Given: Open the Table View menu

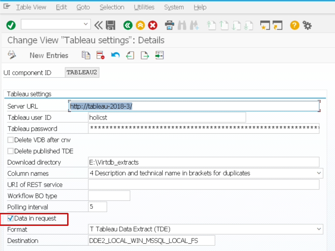Looking at the screenshot, I should [x=31, y=7].
